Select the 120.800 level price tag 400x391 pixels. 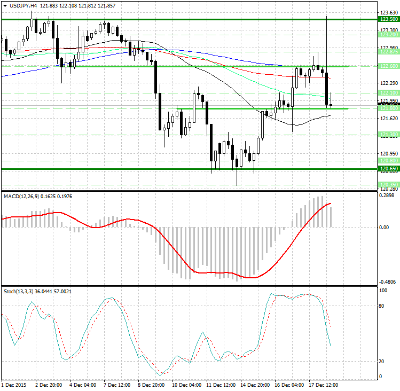389,161
